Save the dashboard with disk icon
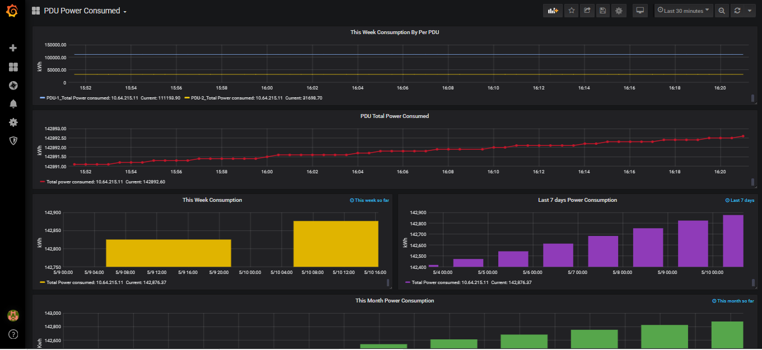The height and width of the screenshot is (350, 762). click(602, 11)
